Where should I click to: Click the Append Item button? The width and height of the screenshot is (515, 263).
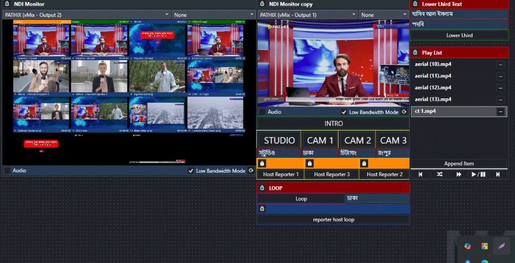[x=459, y=164]
